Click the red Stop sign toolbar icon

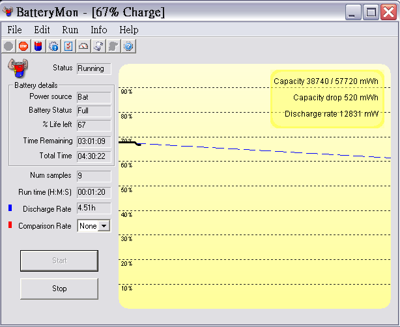pos(23,46)
